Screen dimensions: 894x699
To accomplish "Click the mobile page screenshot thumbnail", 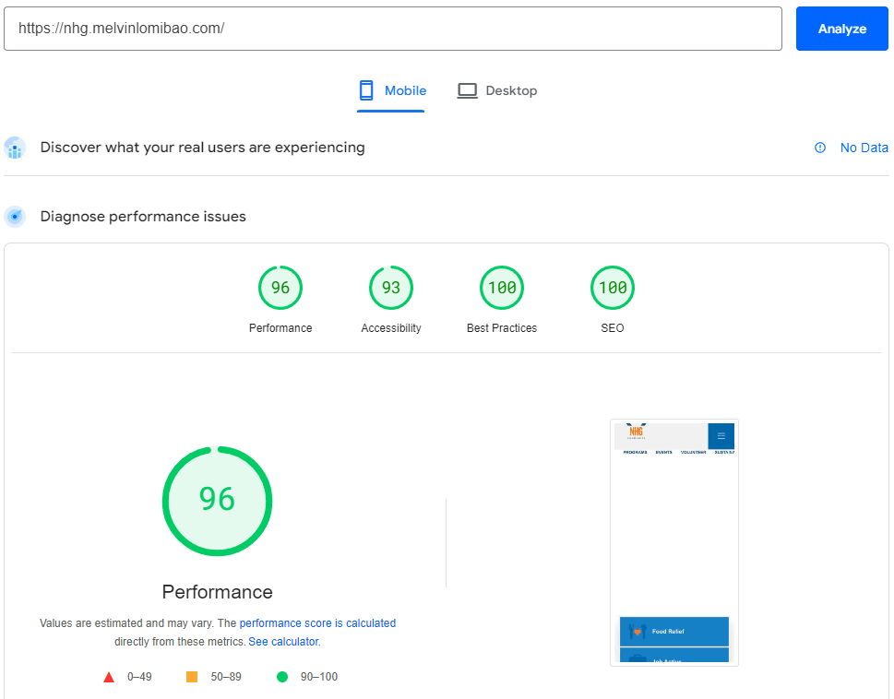I will [x=673, y=540].
